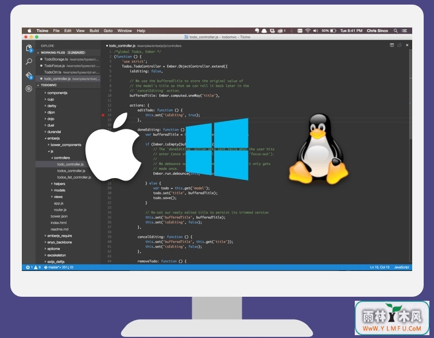Screen dimensions: 434x338
Task: Expand the dojo folder
Action: pyautogui.click(x=45, y=119)
